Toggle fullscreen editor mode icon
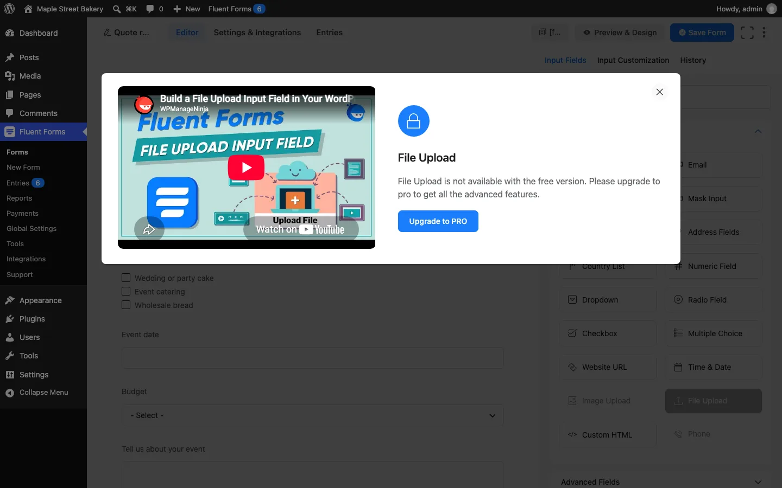This screenshot has height=488, width=782. [x=747, y=33]
